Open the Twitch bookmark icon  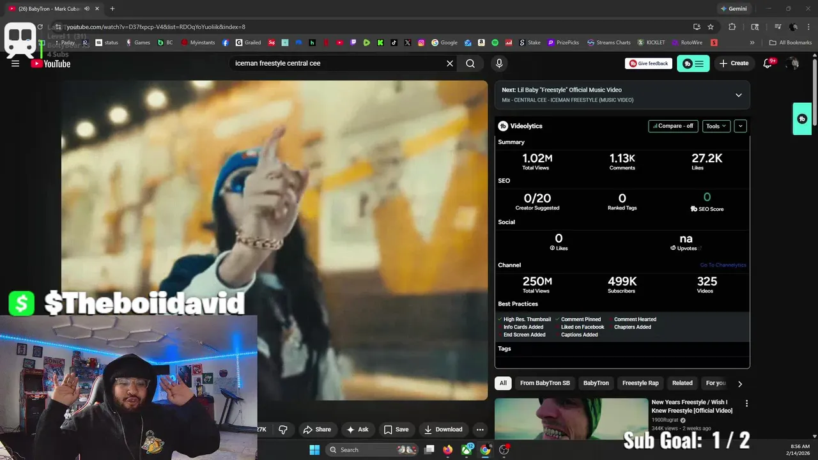coord(353,43)
